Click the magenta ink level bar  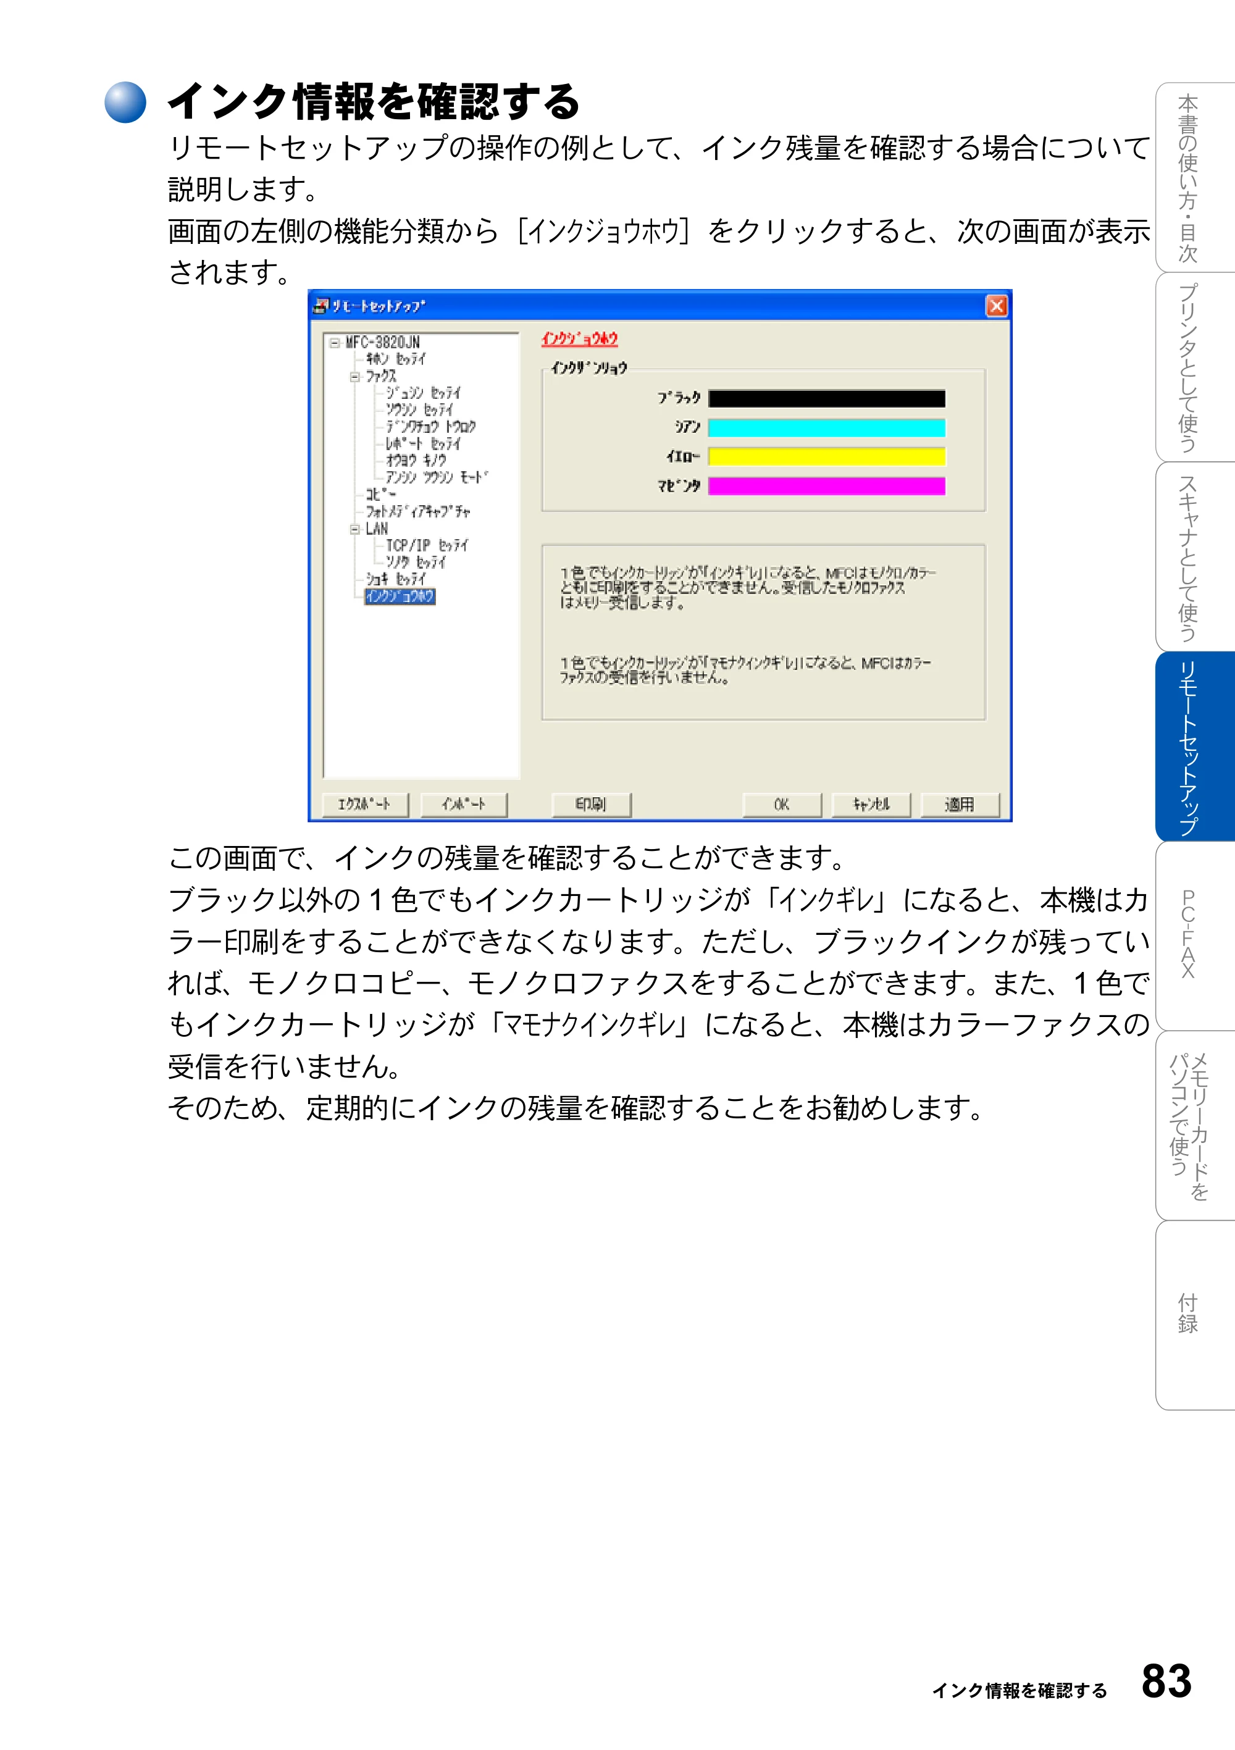point(826,486)
